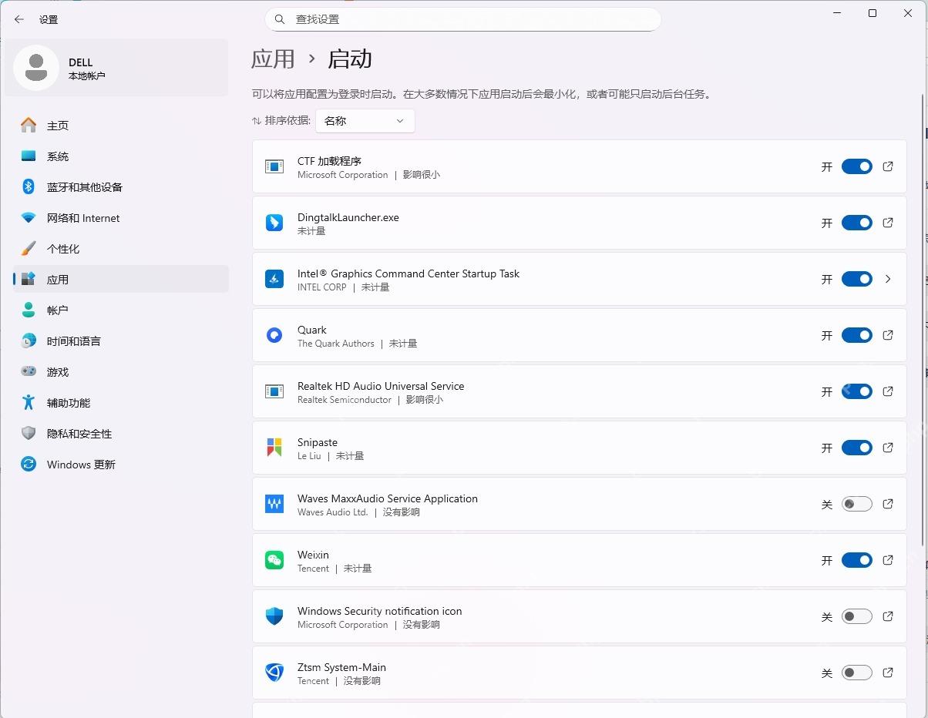
Task: Open 系统 settings in the sidebar
Action: [120, 156]
